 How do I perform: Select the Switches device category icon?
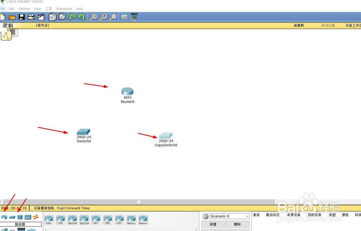[12, 217]
